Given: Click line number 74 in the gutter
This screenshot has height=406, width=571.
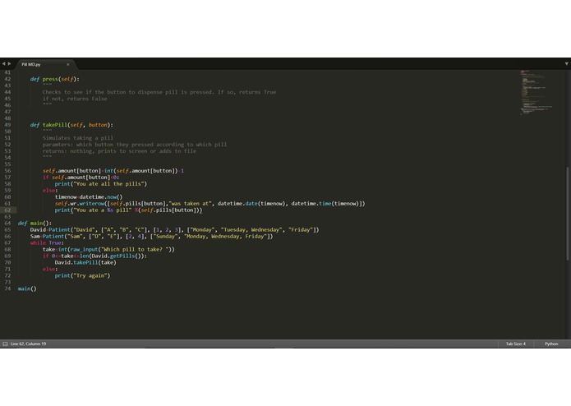Looking at the screenshot, I should (x=7, y=288).
